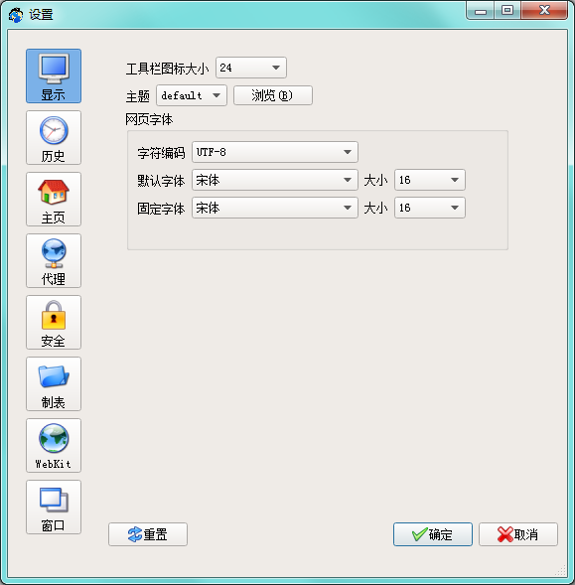Confirm with the 确定 button
The width and height of the screenshot is (575, 585).
tap(433, 534)
